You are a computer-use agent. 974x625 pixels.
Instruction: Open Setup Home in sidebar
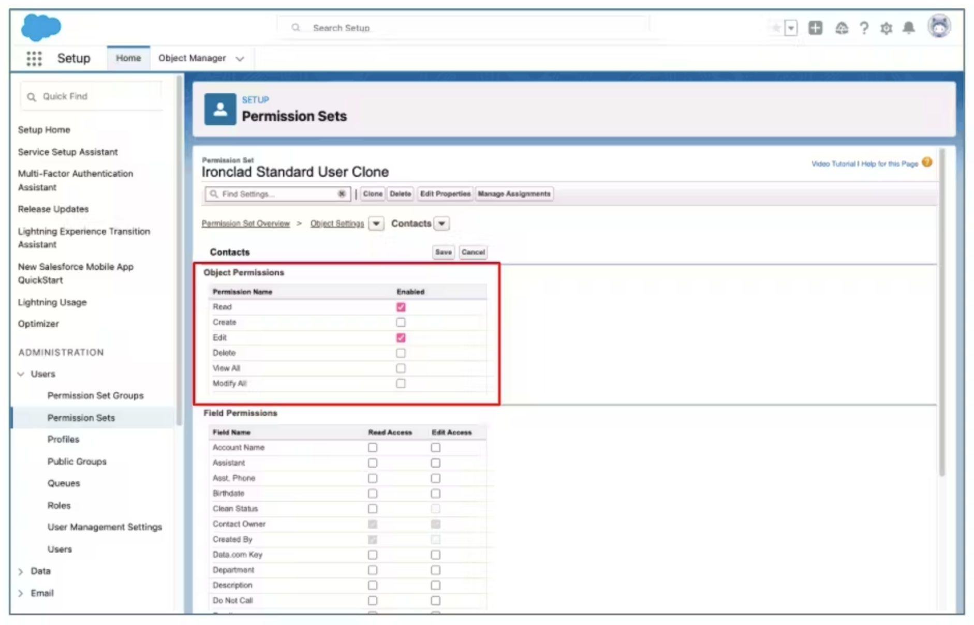coord(44,130)
